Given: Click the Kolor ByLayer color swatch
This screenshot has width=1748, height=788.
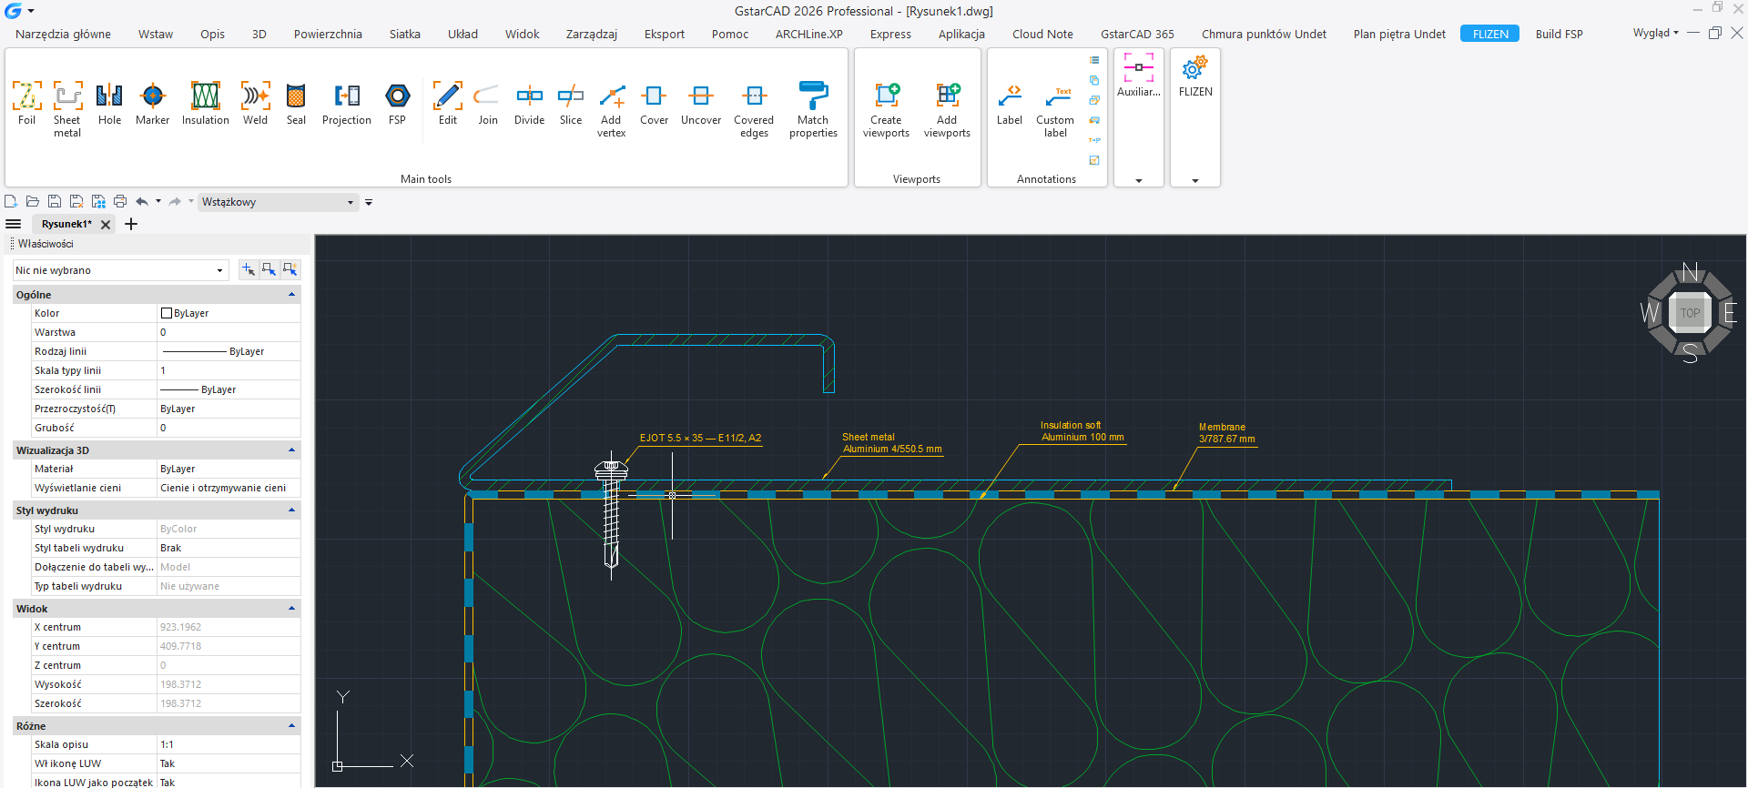Looking at the screenshot, I should 167,313.
